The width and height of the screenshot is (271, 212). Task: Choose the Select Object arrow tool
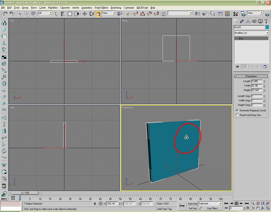tap(56, 14)
